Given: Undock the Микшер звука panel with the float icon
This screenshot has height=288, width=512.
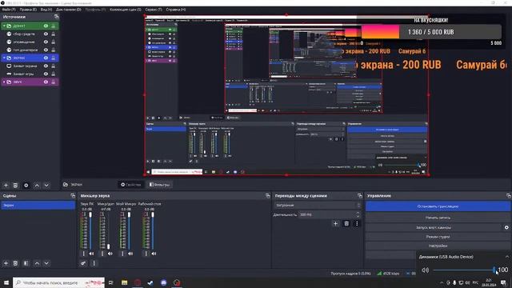Looking at the screenshot, I should [268, 195].
